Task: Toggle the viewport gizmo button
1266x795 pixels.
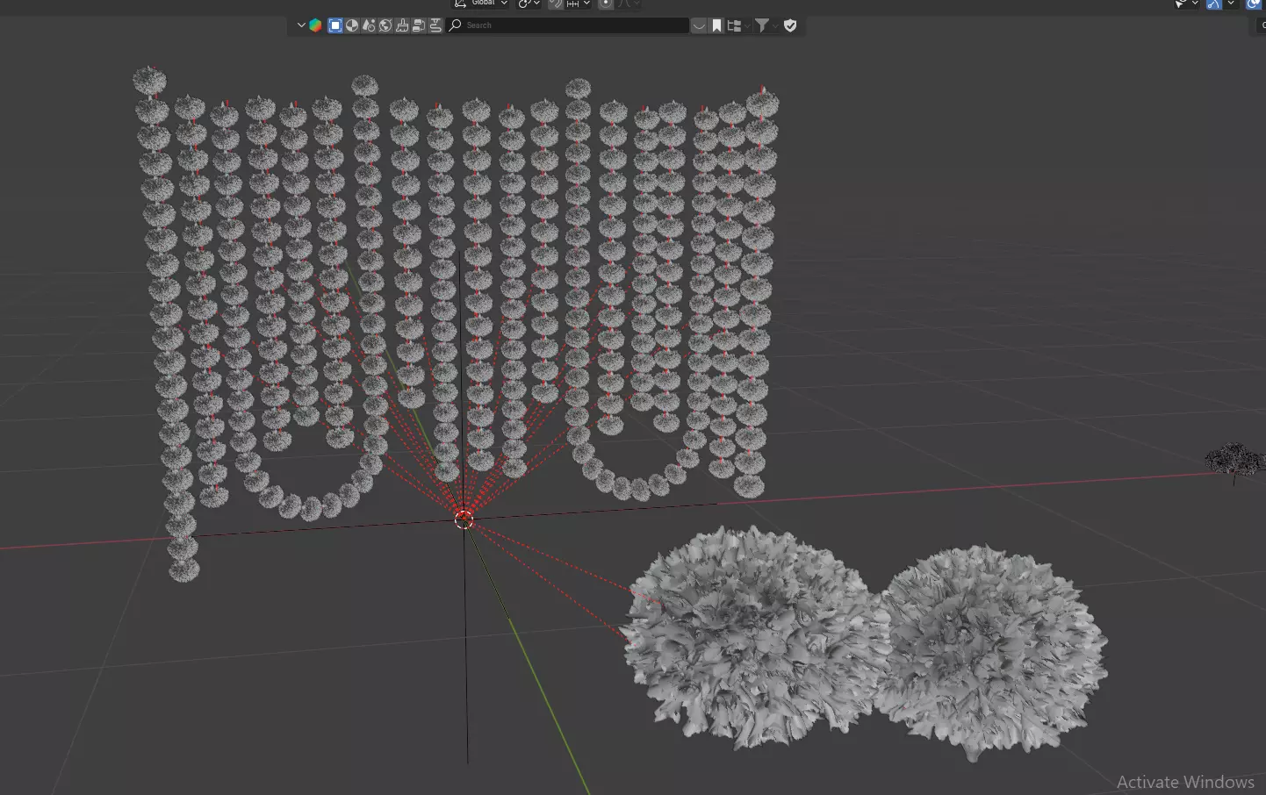Action: 1214,4
